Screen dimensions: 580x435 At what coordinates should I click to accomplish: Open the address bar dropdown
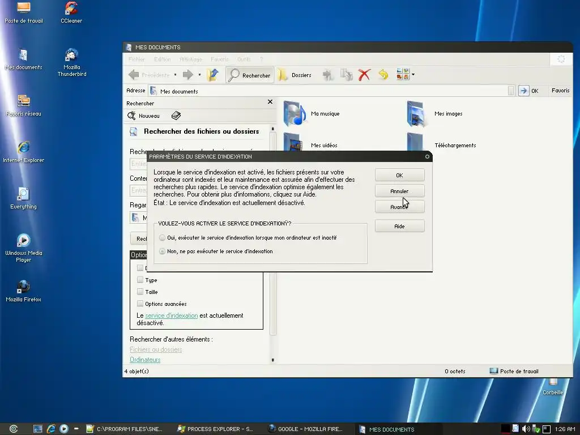pyautogui.click(x=511, y=91)
